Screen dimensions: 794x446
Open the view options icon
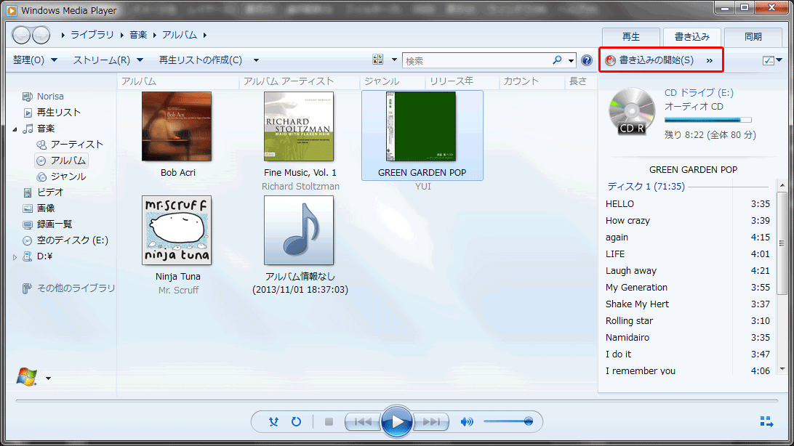[378, 60]
